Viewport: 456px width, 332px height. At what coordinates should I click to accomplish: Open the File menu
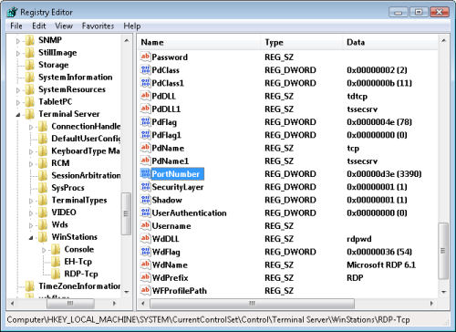[x=16, y=26]
